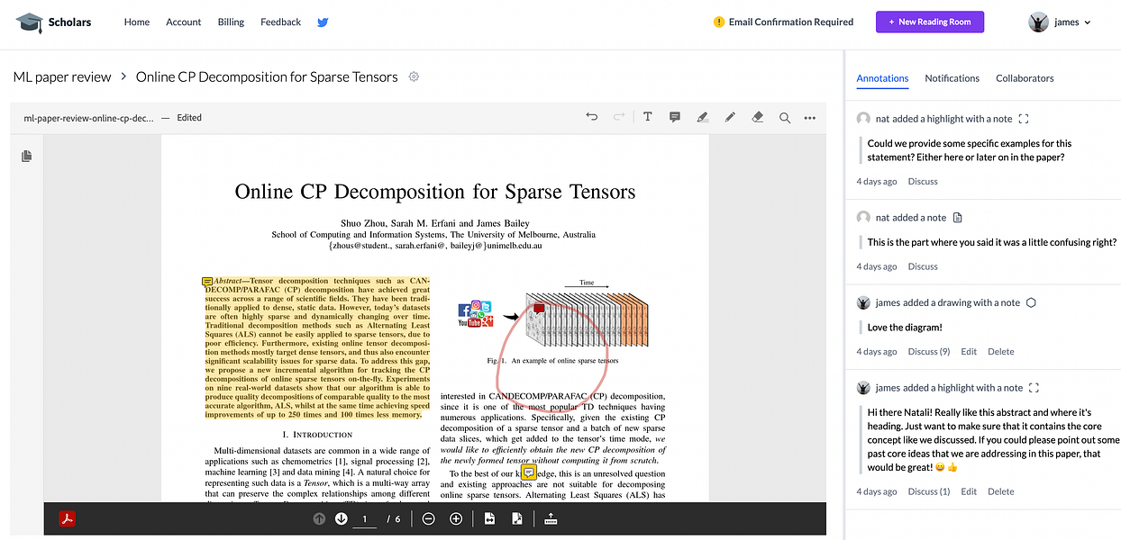The image size is (1121, 540).
Task: Click the Edited status label
Action: tap(189, 118)
